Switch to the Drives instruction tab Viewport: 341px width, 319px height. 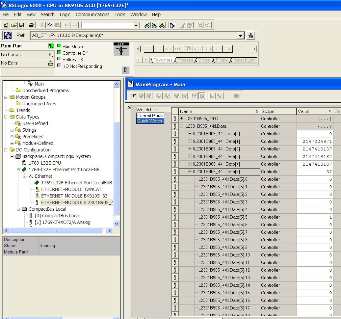click(x=204, y=60)
